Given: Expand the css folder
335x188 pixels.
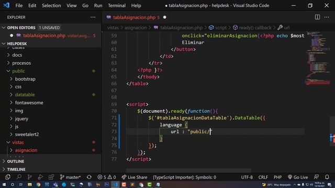Looking at the screenshot, I should (x=50, y=87).
